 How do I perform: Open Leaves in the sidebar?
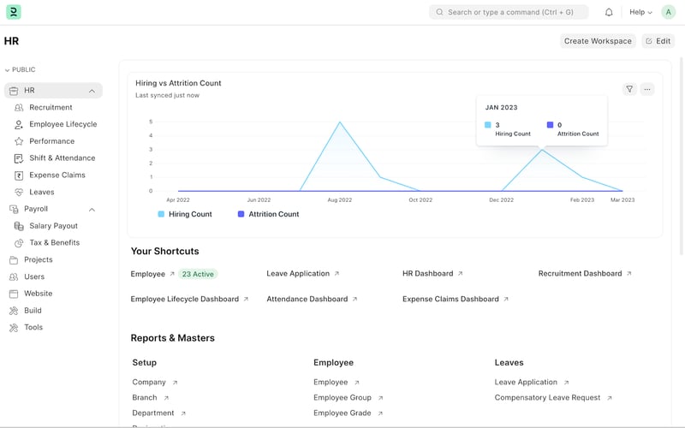tap(41, 192)
